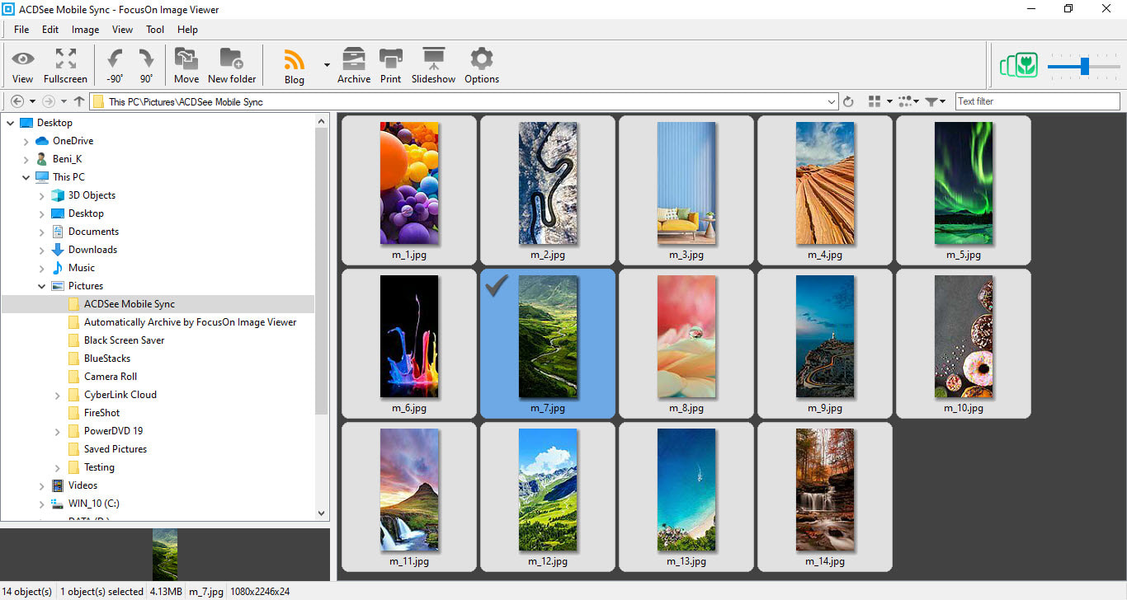Select WIN_10 (C:) drive in tree
Screen dimensions: 1127x600
pyautogui.click(x=93, y=504)
